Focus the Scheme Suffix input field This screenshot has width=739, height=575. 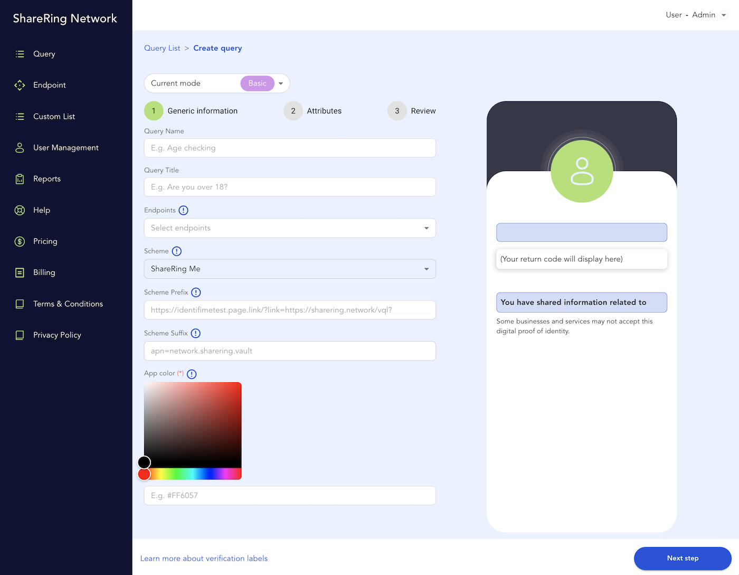coord(290,351)
